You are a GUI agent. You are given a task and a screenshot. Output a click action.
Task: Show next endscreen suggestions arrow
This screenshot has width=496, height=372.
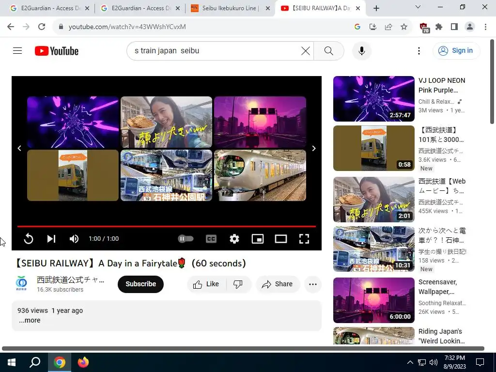pos(314,148)
